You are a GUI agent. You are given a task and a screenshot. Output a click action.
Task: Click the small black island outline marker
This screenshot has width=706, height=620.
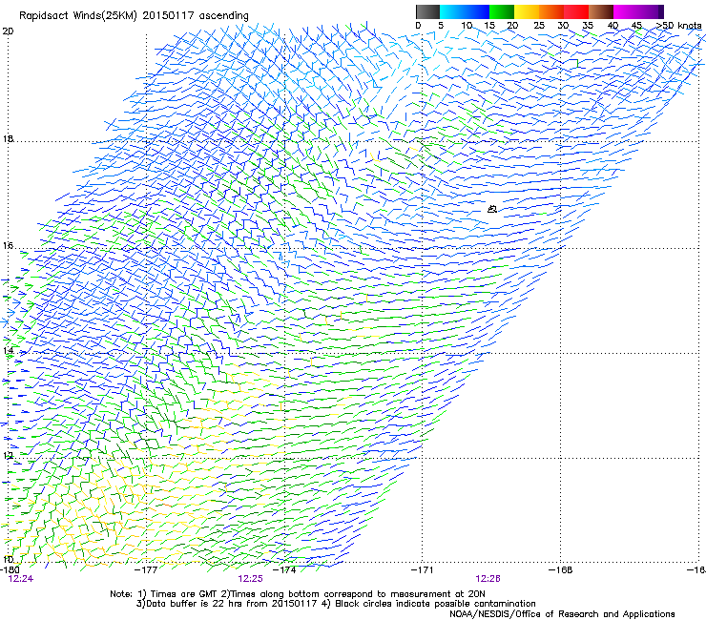coord(492,209)
